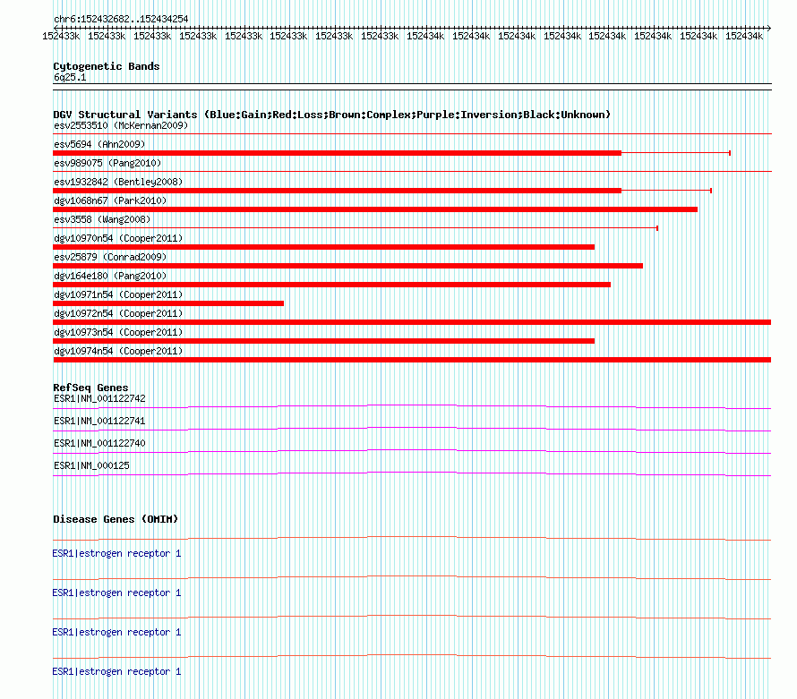Click the short dgv10971n54 (Cooper2011) bar
Screen dimensions: 797x699
[x=168, y=303]
